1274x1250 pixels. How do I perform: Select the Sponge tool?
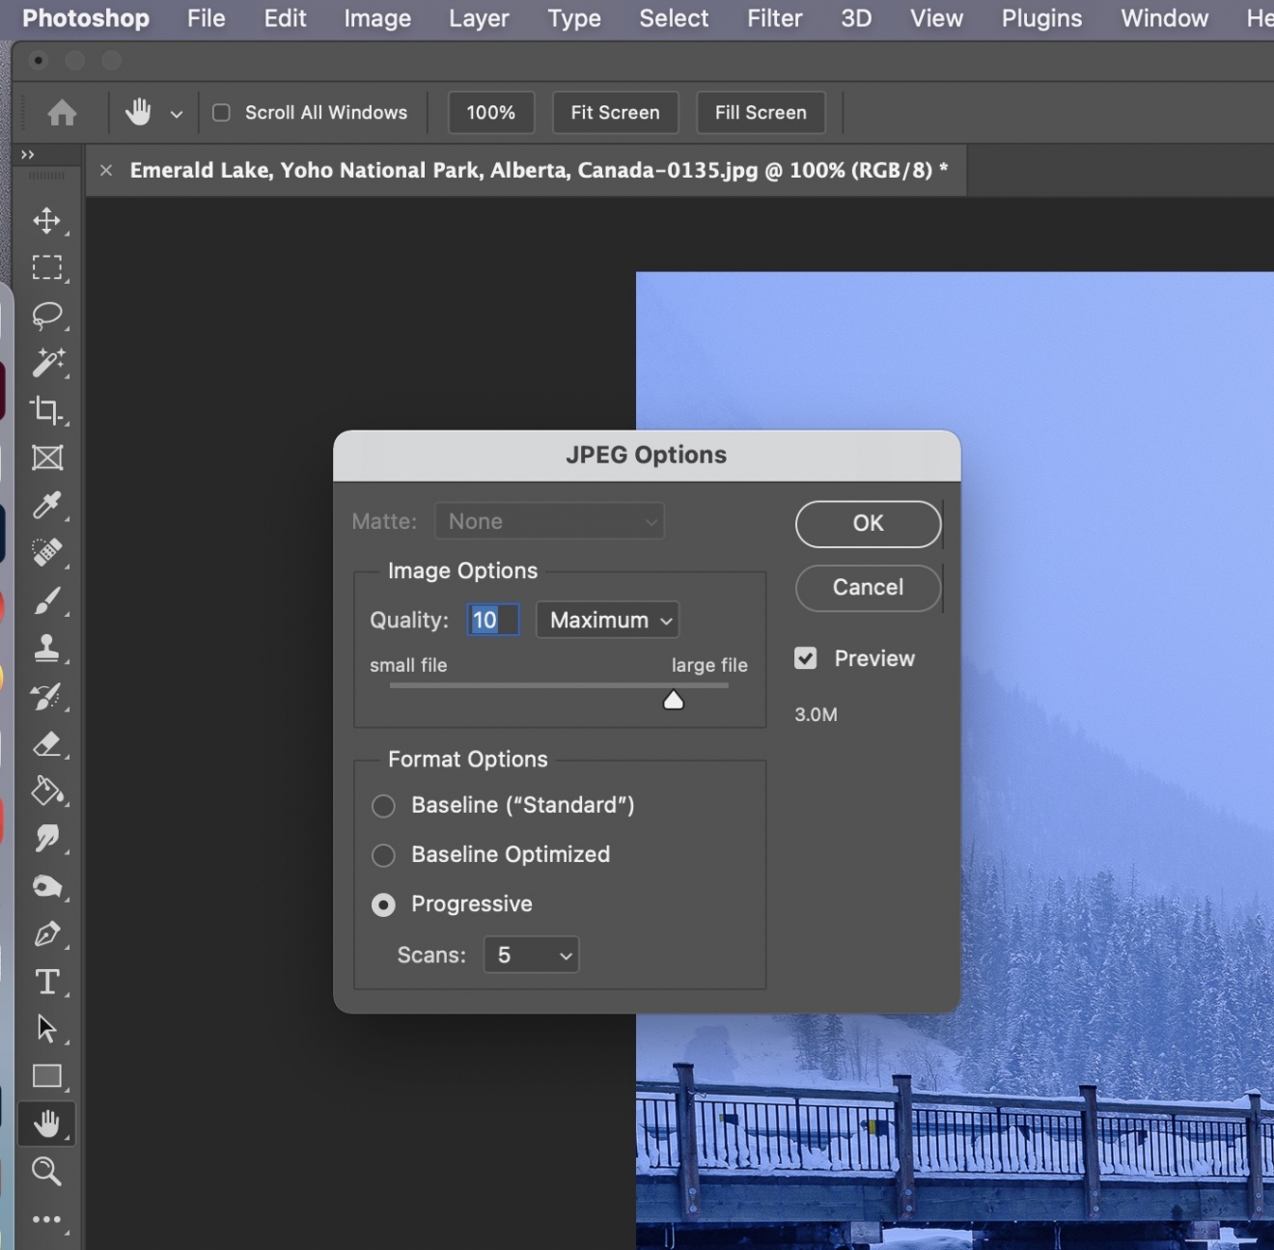(46, 886)
